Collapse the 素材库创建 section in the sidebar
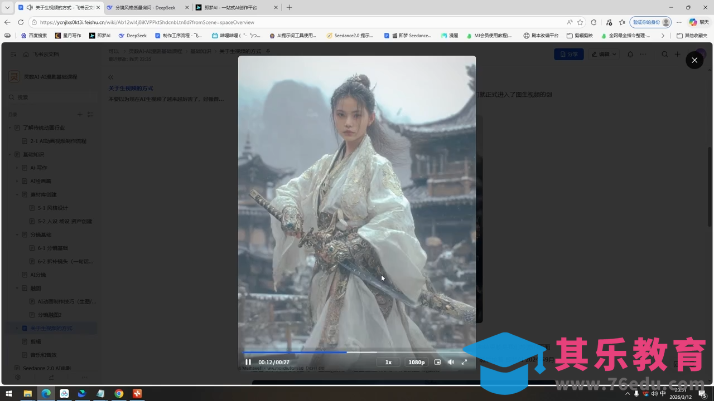 (x=17, y=194)
